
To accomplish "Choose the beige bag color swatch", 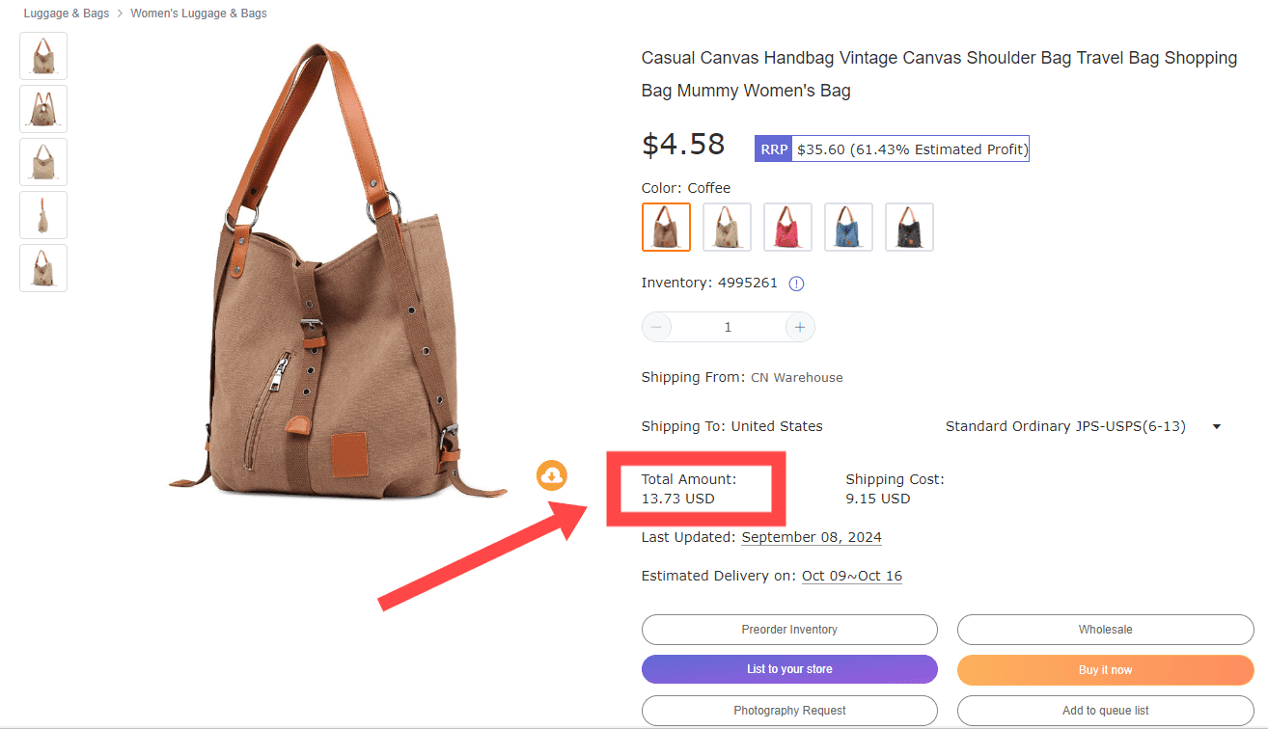I will (727, 228).
